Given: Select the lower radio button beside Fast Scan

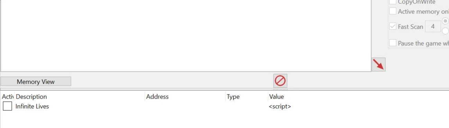Looking at the screenshot, I should coord(446,31).
